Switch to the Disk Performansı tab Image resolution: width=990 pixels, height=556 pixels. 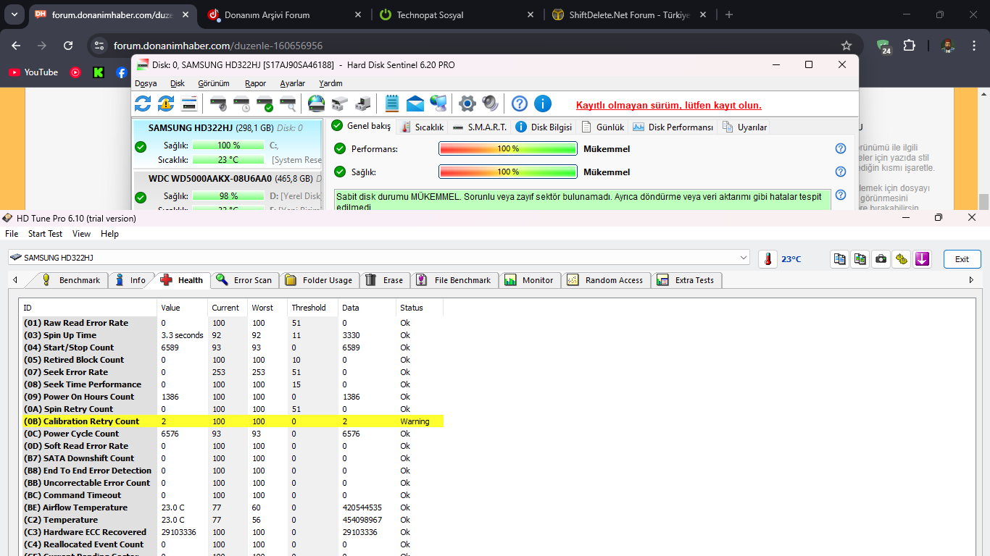click(x=673, y=127)
